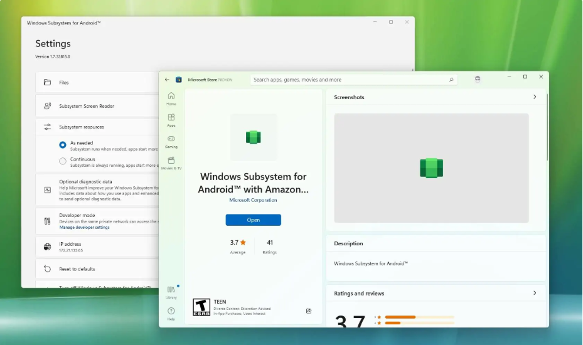The image size is (583, 345).
Task: Click the Developer mode tools icon
Action: (x=47, y=221)
